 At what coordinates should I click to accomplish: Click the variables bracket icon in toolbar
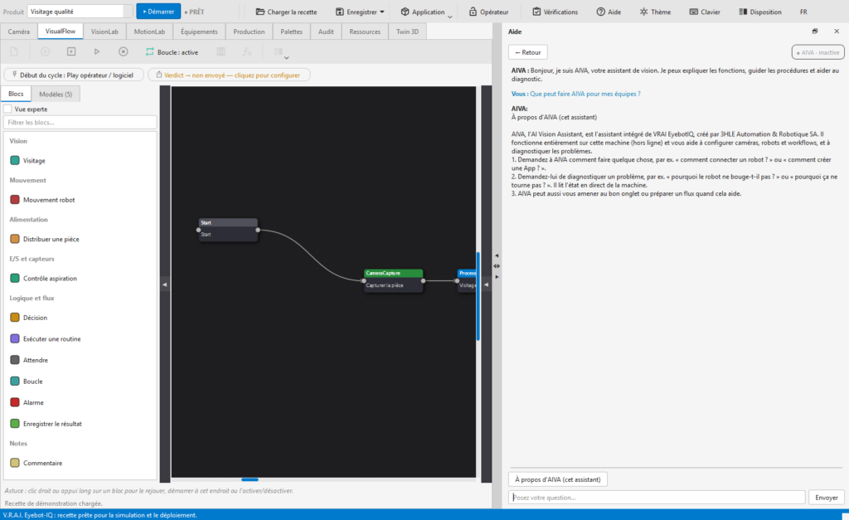(x=221, y=51)
